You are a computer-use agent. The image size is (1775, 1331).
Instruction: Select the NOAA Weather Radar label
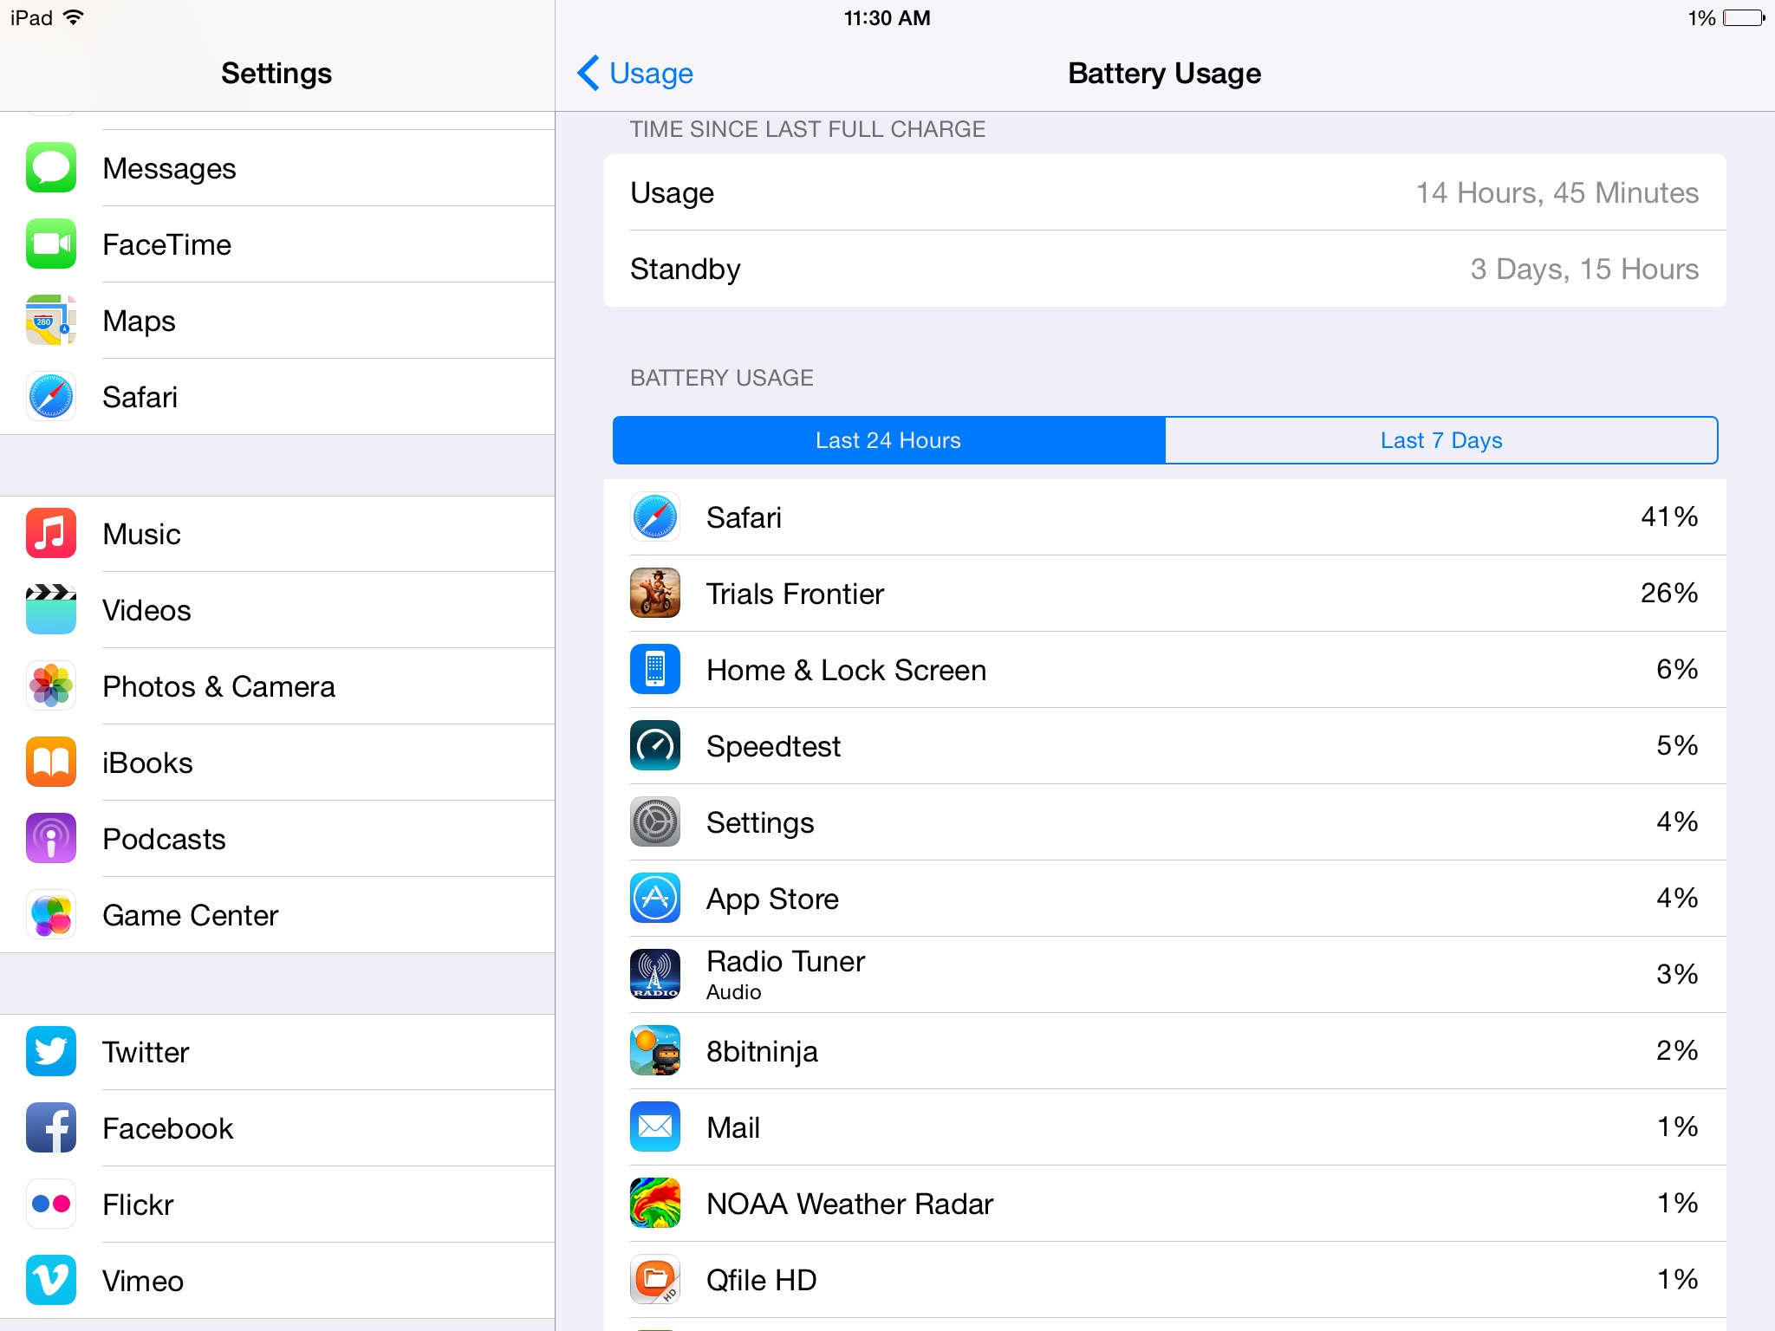tap(849, 1204)
